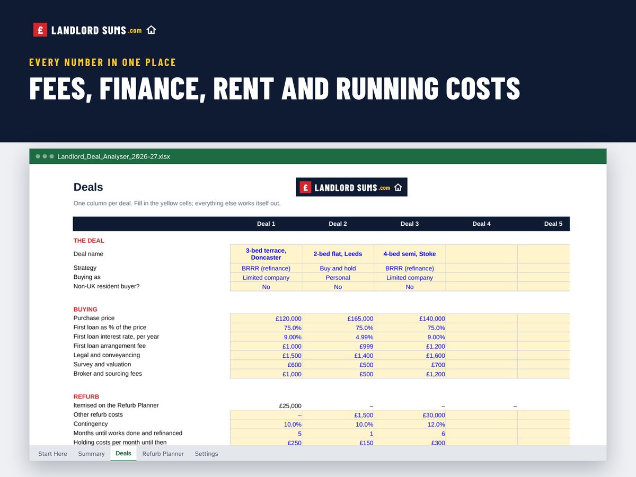Click the 'Itemised on the Refurb Planner' label
The height and width of the screenshot is (477, 636).
tap(116, 405)
